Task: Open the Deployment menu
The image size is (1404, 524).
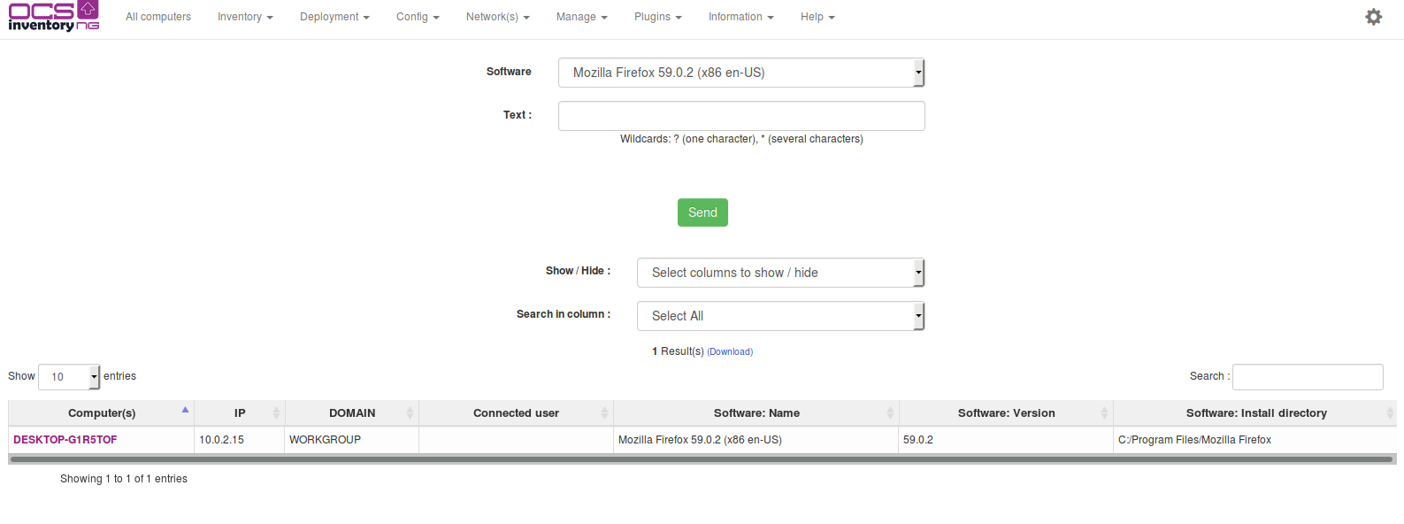Action: click(x=334, y=17)
